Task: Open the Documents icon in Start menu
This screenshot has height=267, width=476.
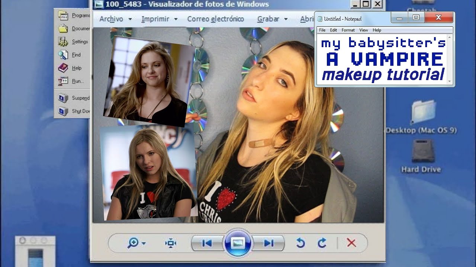Action: point(63,29)
